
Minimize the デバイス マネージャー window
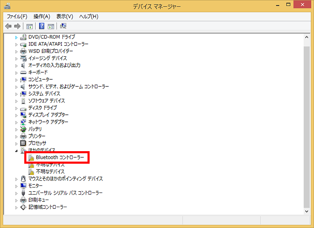(x=278, y=5)
